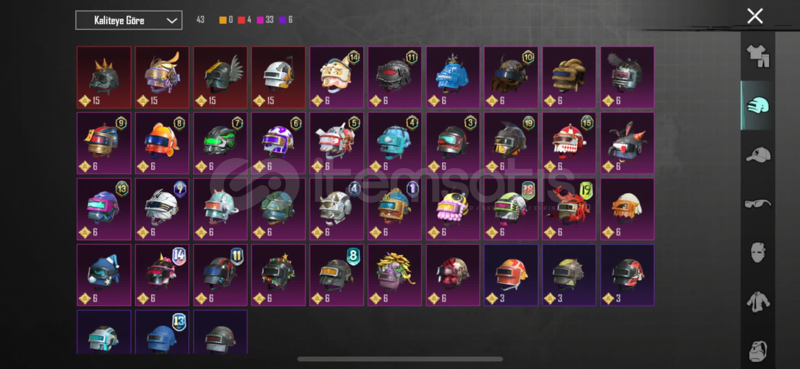Open the face mask category icon
The height and width of the screenshot is (369, 800).
coord(758,253)
